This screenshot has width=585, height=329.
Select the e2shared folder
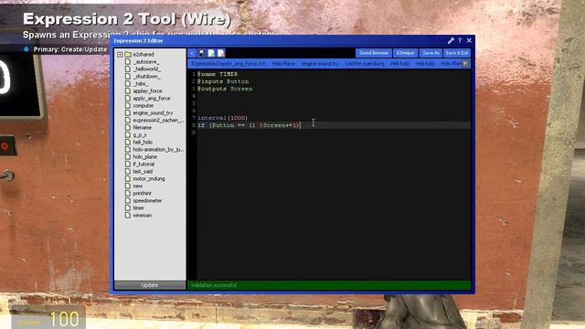144,55
